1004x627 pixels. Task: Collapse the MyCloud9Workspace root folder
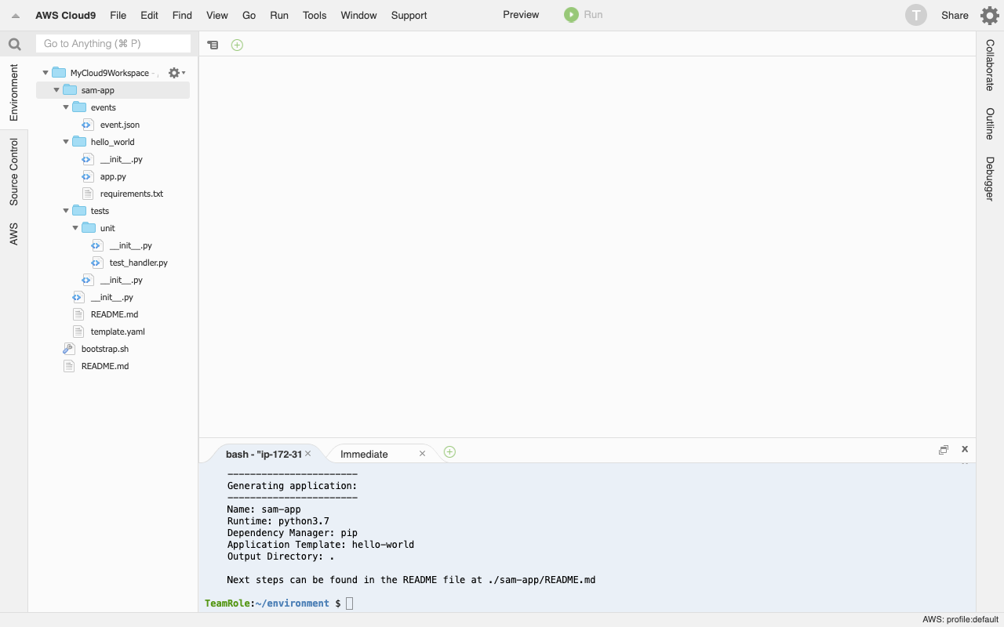coord(45,73)
